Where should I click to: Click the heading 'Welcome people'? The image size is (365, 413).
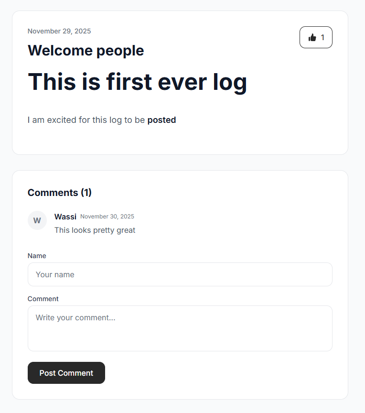(x=86, y=50)
